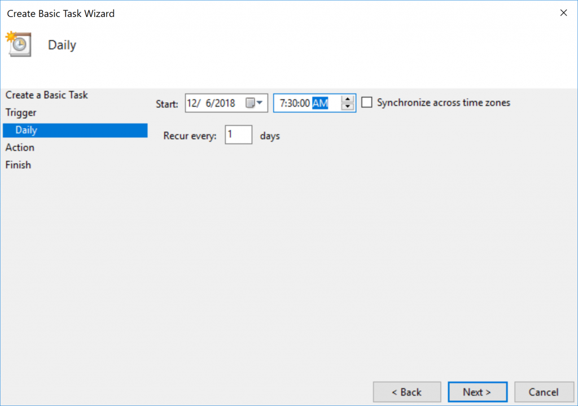Viewport: 578px width, 406px height.
Task: Click the minutes portion of the time field
Action: coord(293,102)
